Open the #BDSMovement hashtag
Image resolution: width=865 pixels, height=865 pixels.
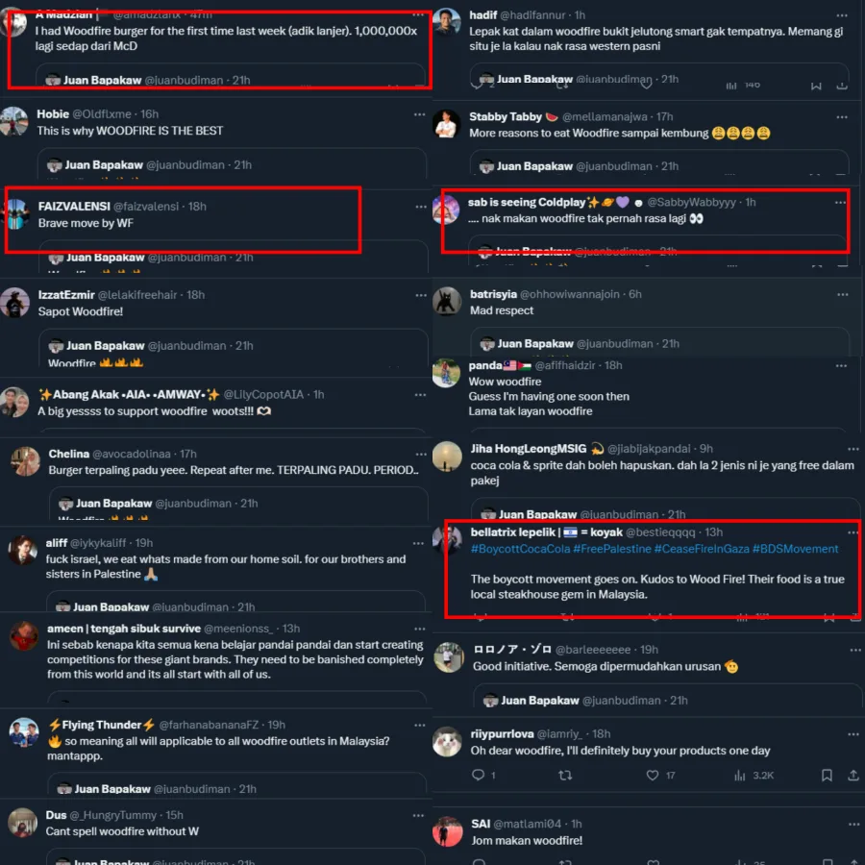pyautogui.click(x=795, y=549)
